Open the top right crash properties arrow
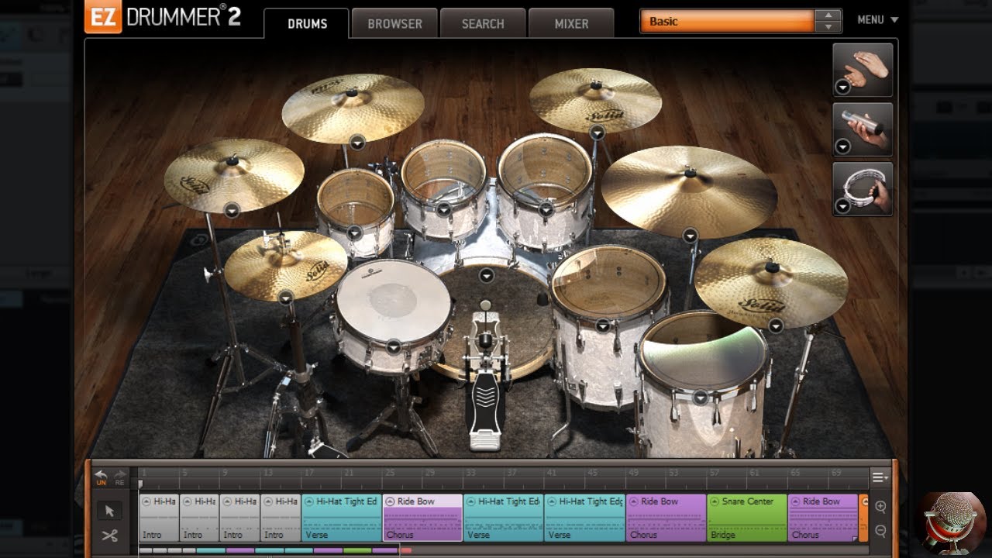The width and height of the screenshot is (992, 558). [x=598, y=133]
